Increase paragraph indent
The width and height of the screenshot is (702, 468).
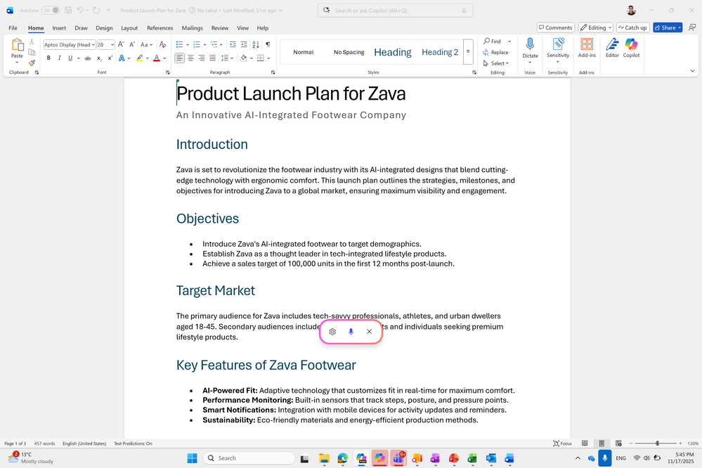click(x=244, y=44)
